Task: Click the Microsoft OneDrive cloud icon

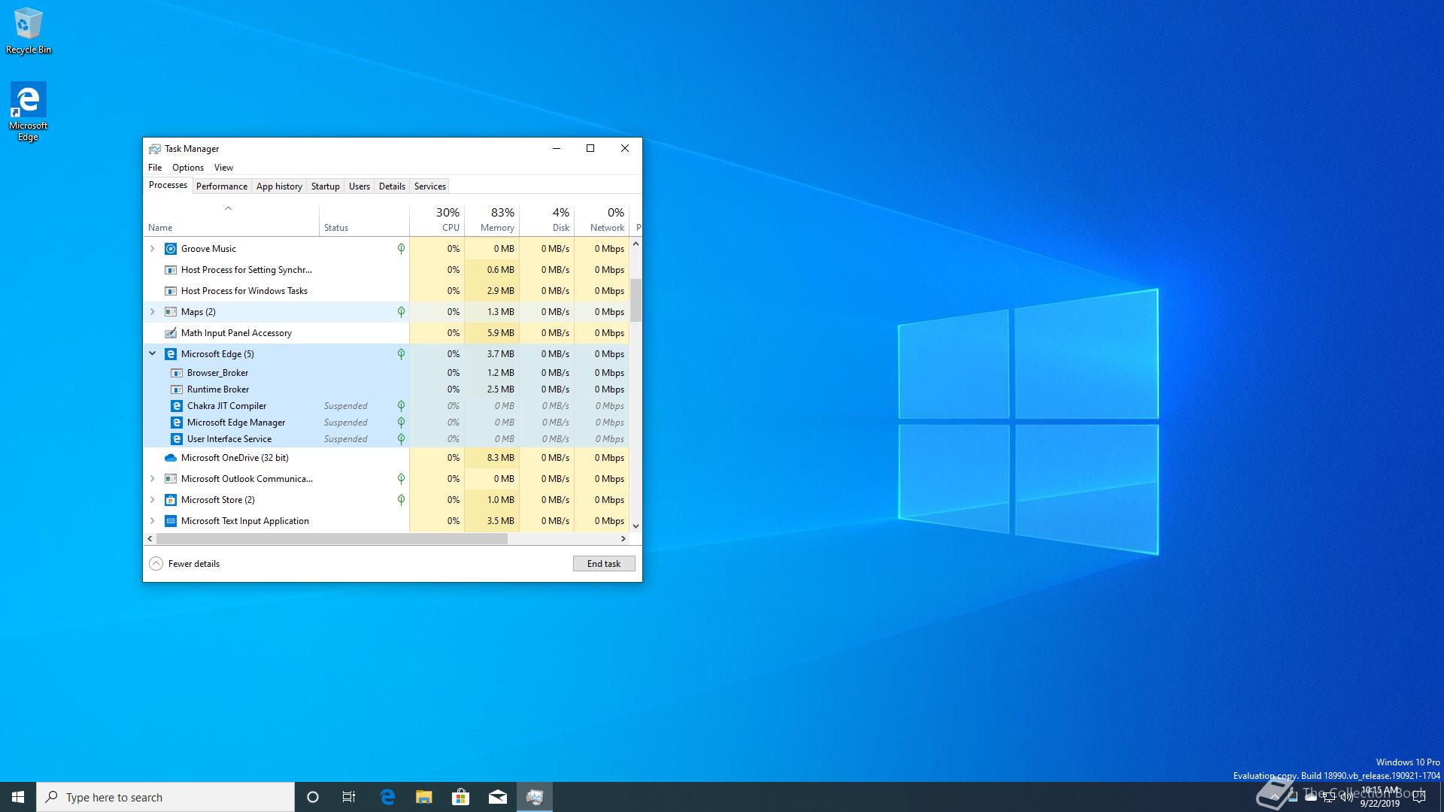Action: [171, 458]
